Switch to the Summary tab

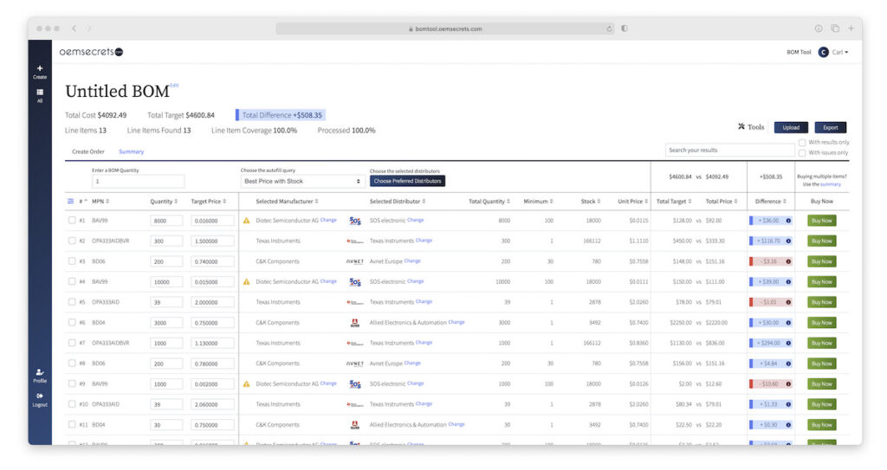pos(132,151)
